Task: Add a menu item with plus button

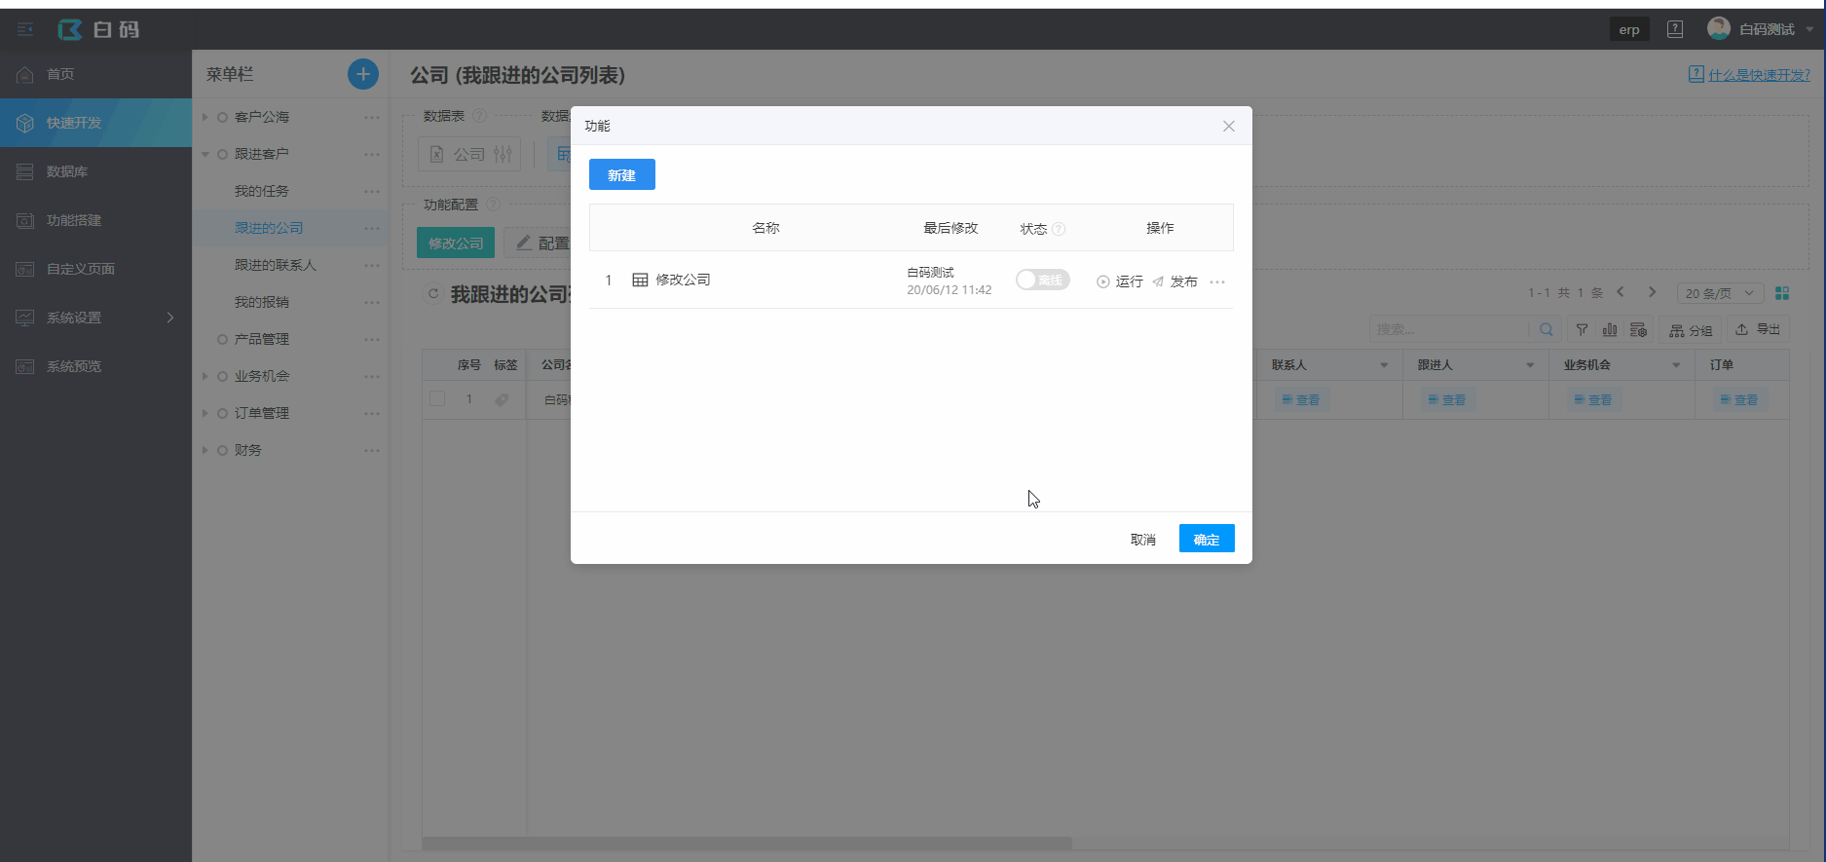Action: pyautogui.click(x=363, y=74)
